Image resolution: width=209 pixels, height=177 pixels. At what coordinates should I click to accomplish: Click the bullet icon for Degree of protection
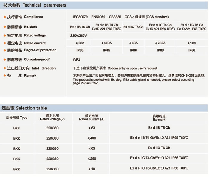(4, 51)
